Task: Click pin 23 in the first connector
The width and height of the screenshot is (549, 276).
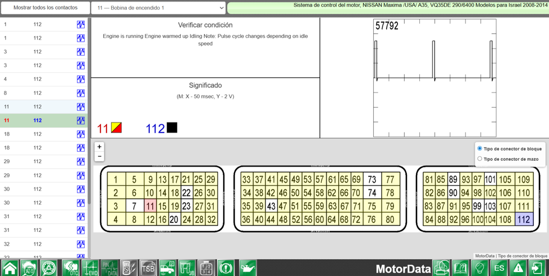Action: [187, 206]
